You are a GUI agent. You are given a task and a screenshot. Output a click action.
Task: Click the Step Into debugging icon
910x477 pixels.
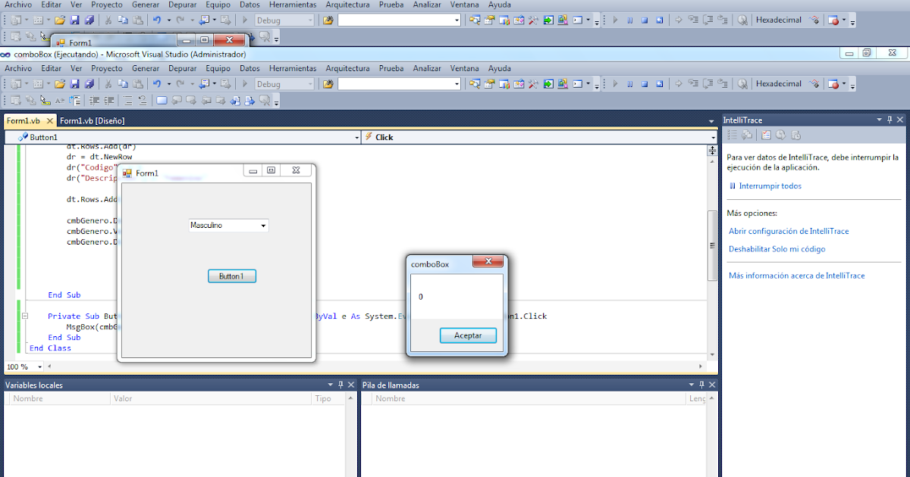click(694, 83)
